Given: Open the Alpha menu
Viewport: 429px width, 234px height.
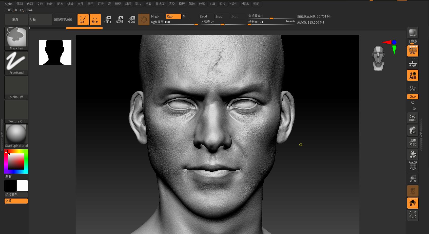Looking at the screenshot, I should pyautogui.click(x=9, y=4).
